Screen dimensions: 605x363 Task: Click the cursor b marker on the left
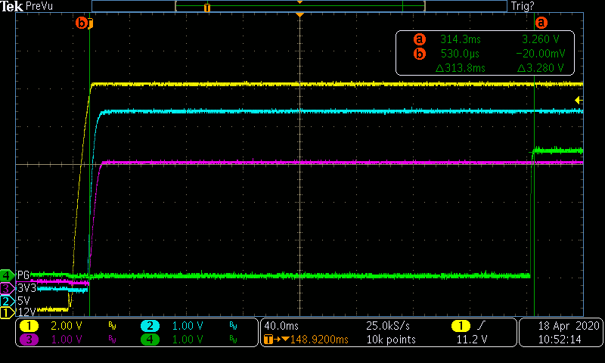click(84, 23)
